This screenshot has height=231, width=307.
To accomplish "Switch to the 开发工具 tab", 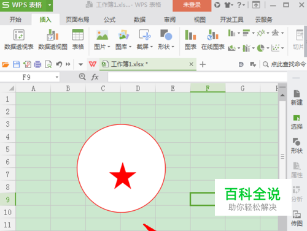I will (231, 20).
